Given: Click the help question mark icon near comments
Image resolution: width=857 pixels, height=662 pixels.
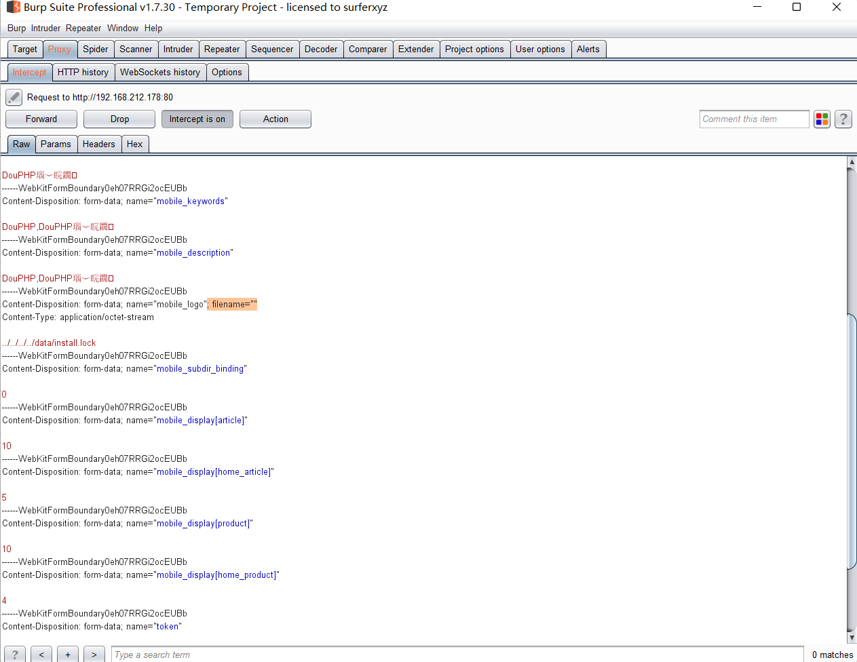Looking at the screenshot, I should [843, 119].
